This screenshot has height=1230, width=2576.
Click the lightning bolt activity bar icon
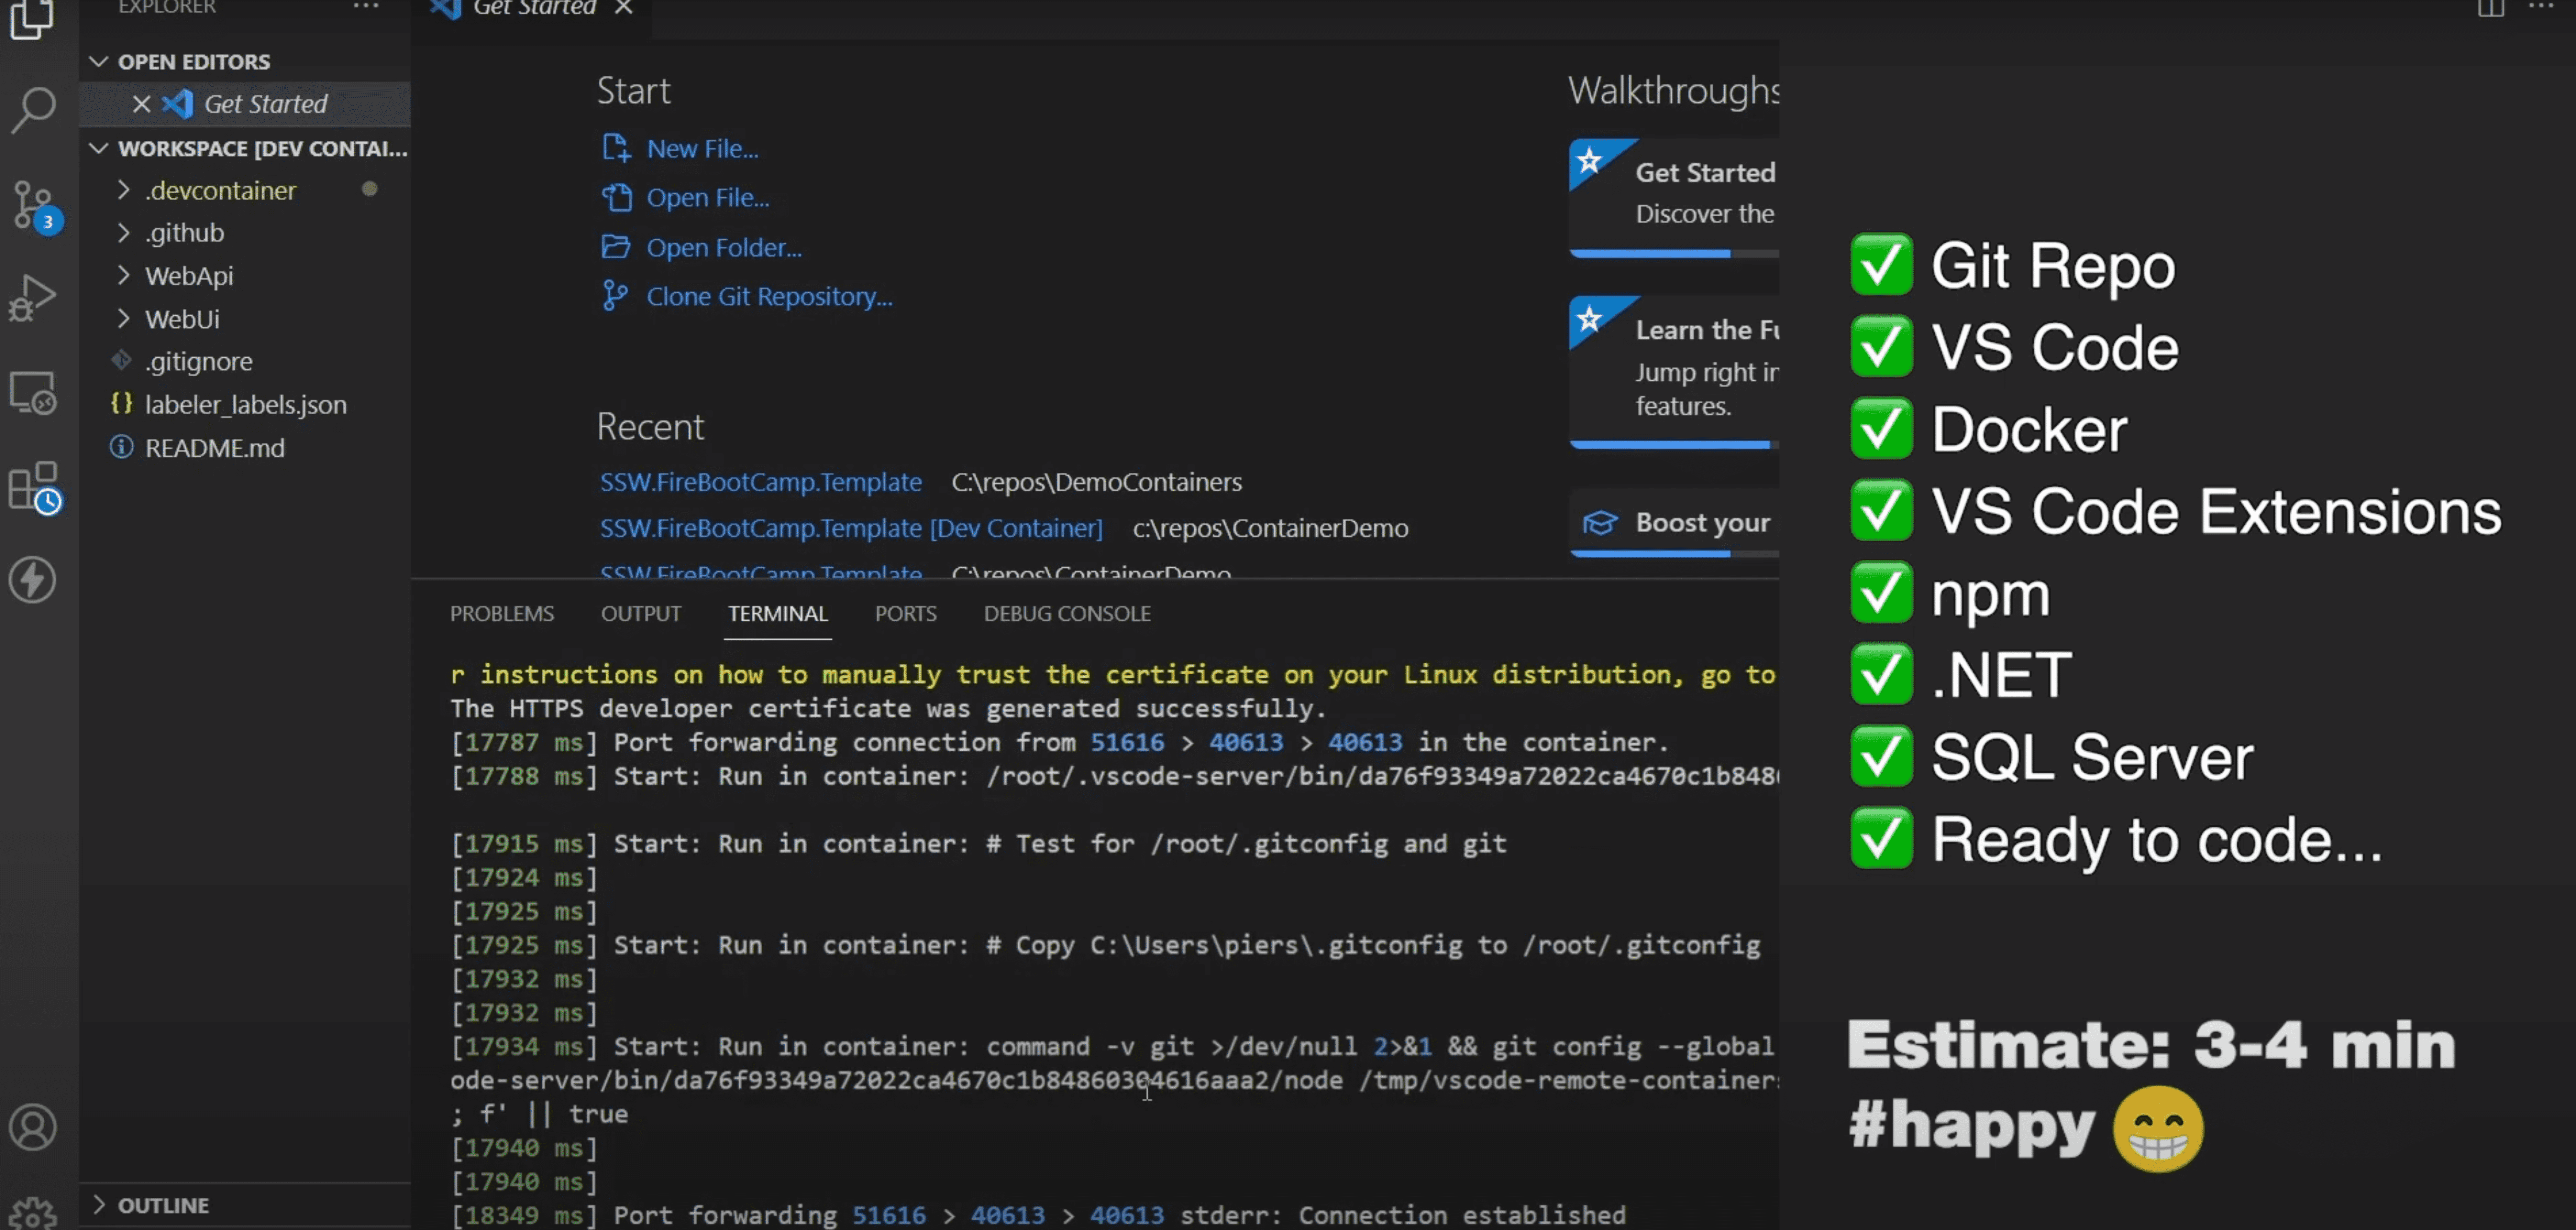tap(33, 579)
